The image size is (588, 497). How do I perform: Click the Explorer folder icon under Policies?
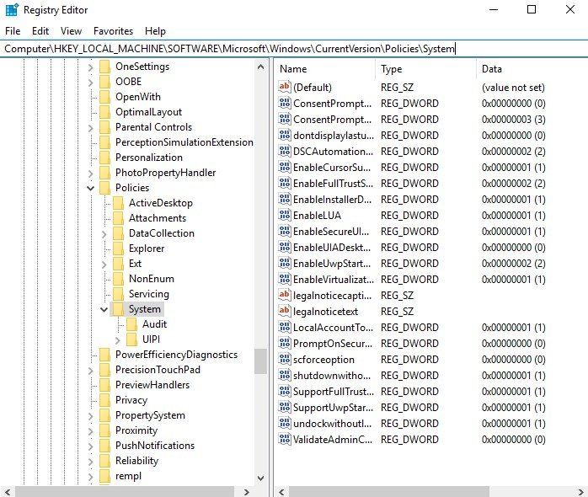pos(118,248)
